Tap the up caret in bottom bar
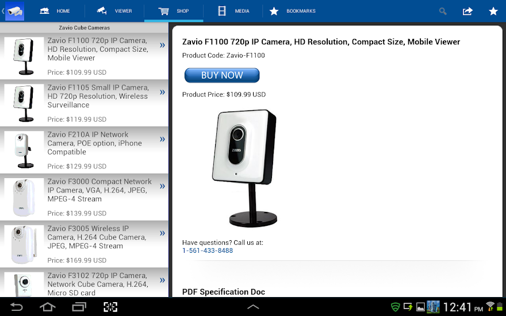This screenshot has height=316, width=506. [253, 307]
